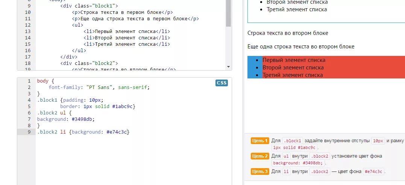Click CSS gutter line number 9
Viewport: 405px width, 185px height.
29,132
